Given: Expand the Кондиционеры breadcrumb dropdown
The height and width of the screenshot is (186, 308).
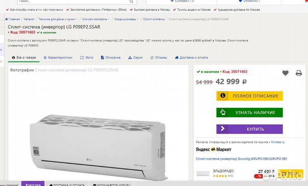Looking at the screenshot, I should 127,19.
